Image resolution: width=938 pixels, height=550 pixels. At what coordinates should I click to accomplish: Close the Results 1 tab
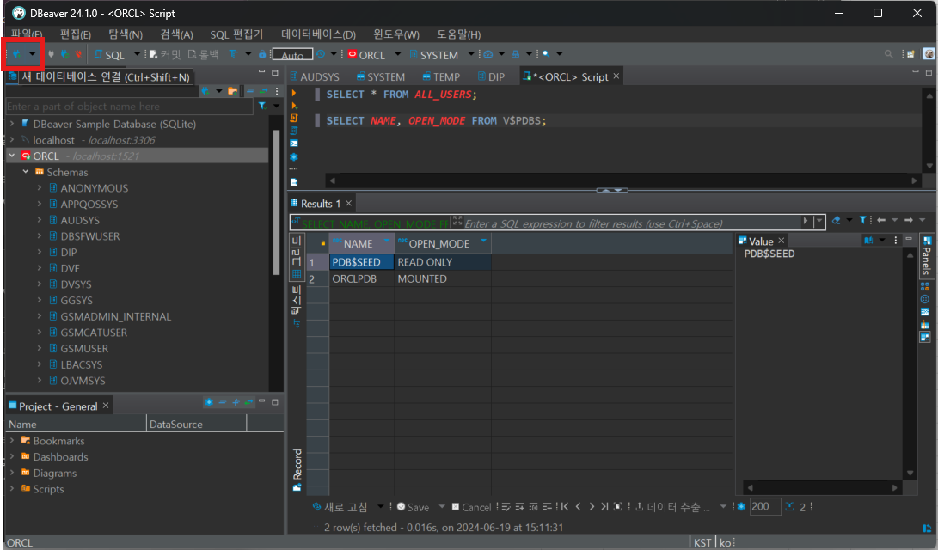tap(348, 203)
